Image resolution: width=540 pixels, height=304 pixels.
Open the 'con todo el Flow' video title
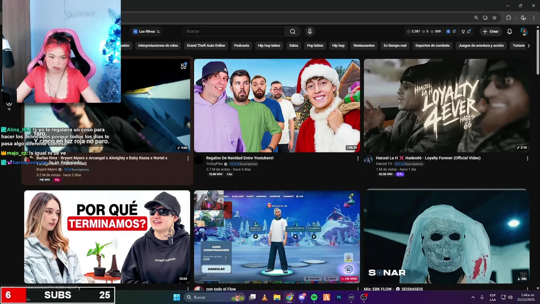221,289
